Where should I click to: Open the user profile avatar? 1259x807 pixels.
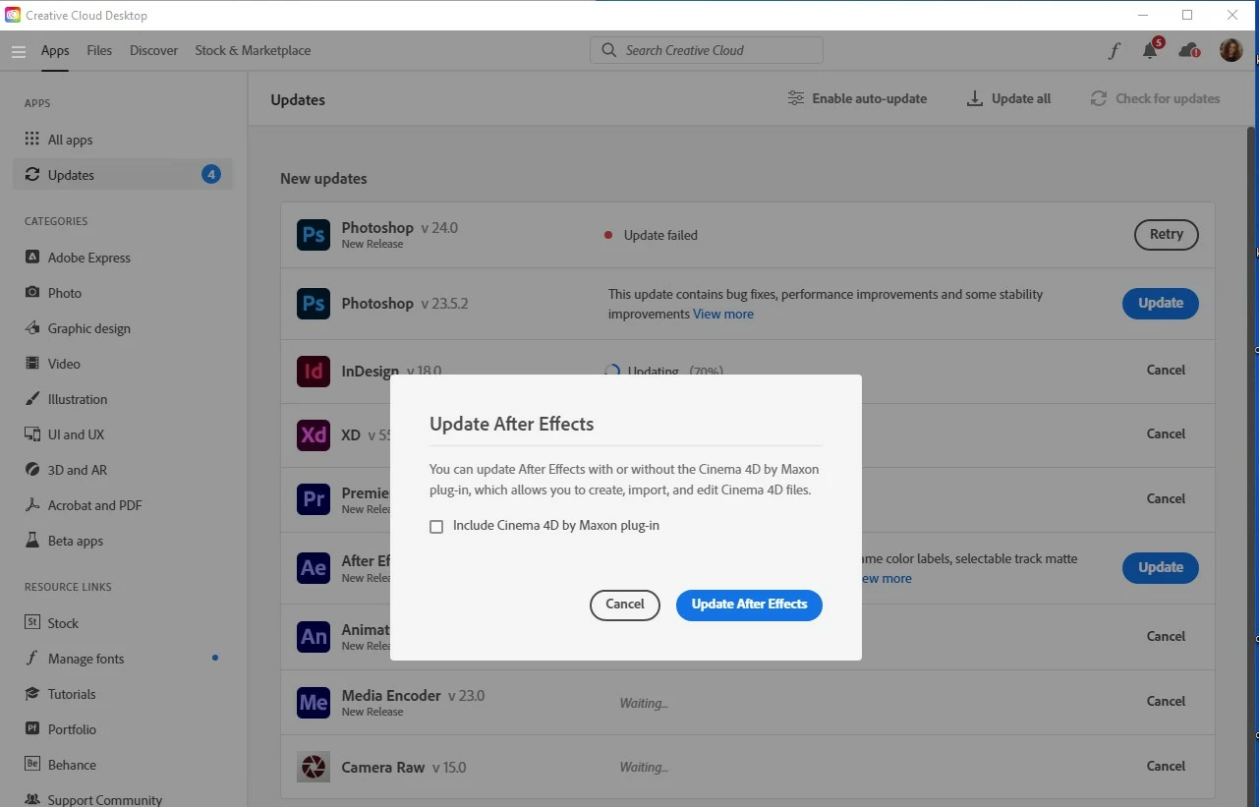pos(1231,50)
